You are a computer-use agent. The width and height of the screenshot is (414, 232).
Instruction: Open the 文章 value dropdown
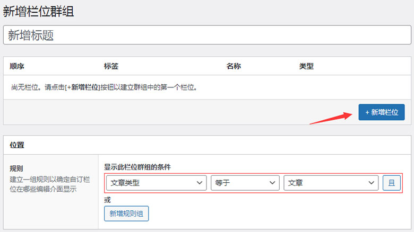(x=331, y=183)
